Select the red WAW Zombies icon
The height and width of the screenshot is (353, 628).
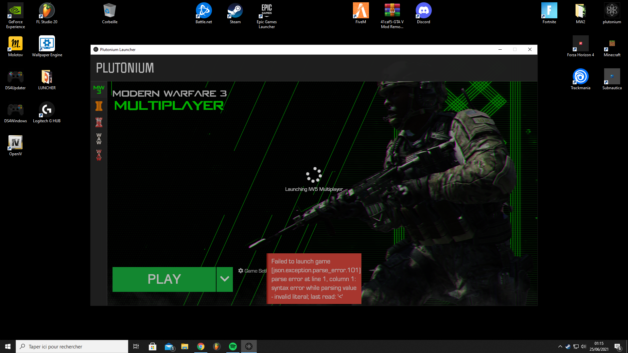click(x=99, y=155)
